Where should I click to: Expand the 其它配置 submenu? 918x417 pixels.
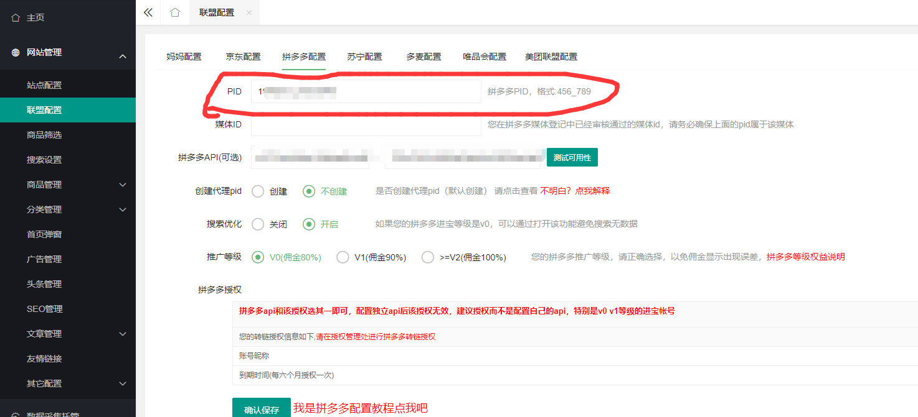tap(123, 383)
